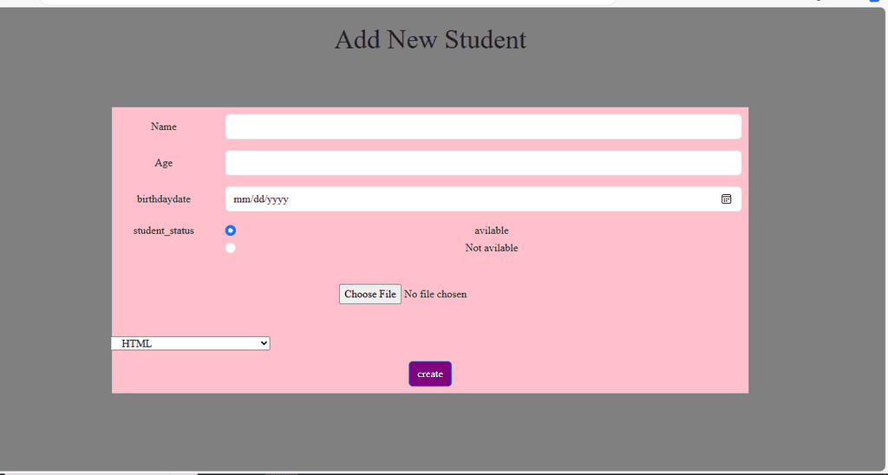This screenshot has width=888, height=475.
Task: Click the Choose File button
Action: pos(370,295)
